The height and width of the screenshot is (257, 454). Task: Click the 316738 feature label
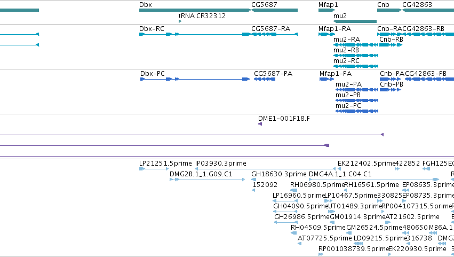[x=419, y=238]
